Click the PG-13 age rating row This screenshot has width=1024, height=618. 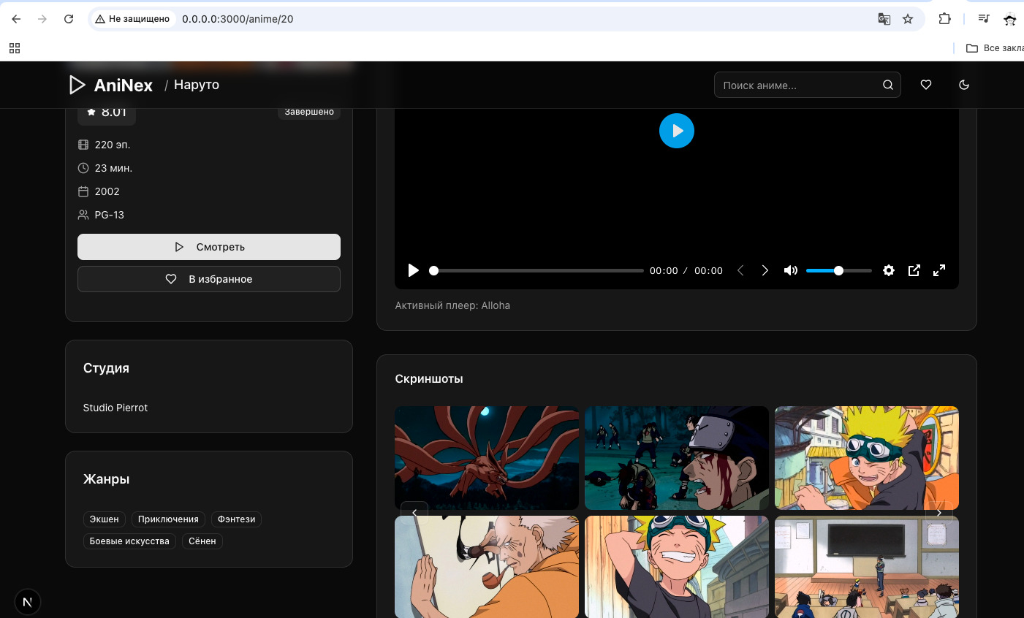coord(101,215)
